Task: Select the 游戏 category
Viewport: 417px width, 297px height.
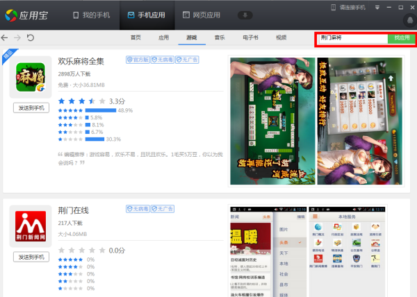Action: tap(192, 37)
